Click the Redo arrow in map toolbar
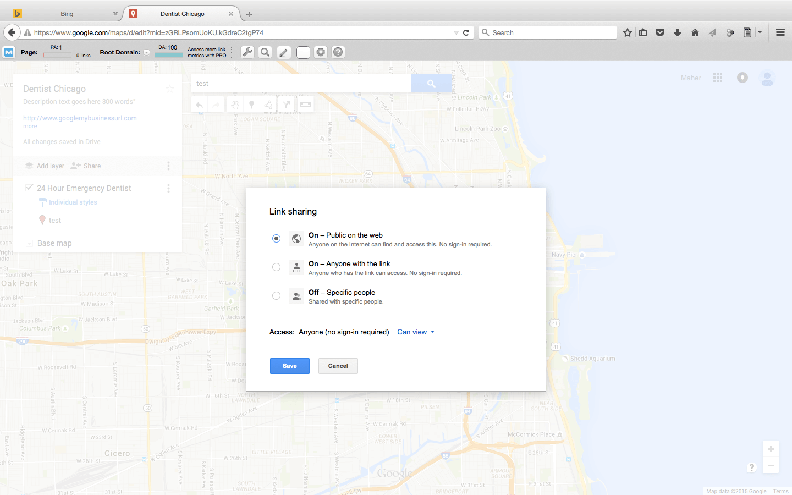The height and width of the screenshot is (495, 792). click(216, 105)
